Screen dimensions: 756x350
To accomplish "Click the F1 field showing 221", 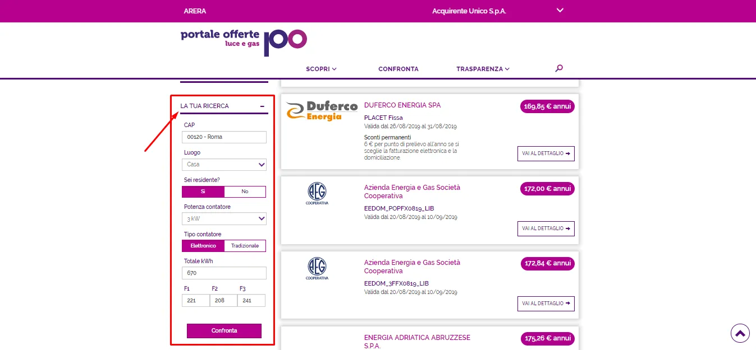I will (x=195, y=300).
